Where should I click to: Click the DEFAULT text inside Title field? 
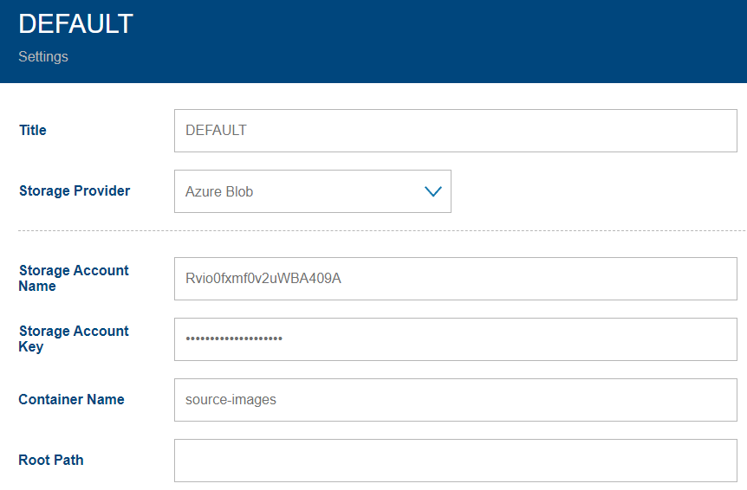216,131
